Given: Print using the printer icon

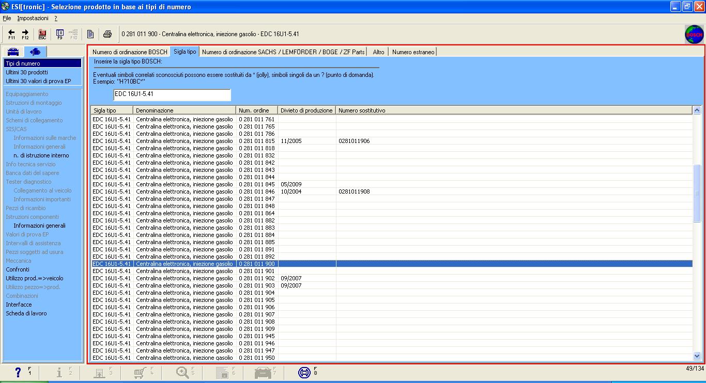Looking at the screenshot, I should click(x=108, y=34).
